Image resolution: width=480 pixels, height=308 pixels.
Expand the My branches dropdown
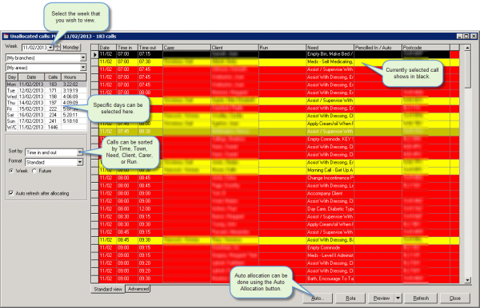click(x=83, y=57)
